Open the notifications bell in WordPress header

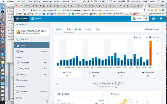click(x=161, y=18)
